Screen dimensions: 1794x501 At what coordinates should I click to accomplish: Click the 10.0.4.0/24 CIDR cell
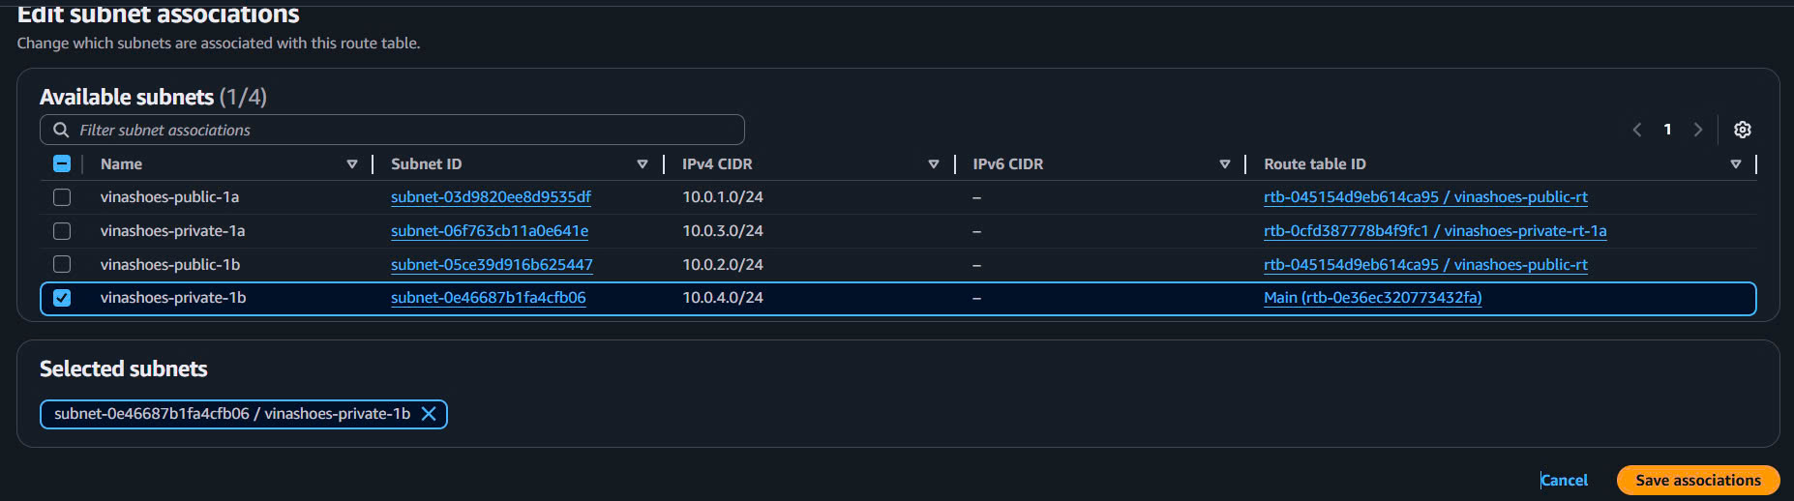point(723,298)
